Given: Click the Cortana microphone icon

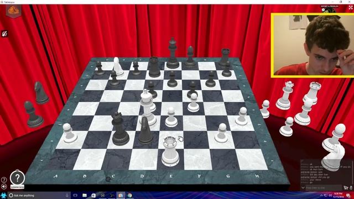Looking at the screenshot, I should [x=67, y=195].
